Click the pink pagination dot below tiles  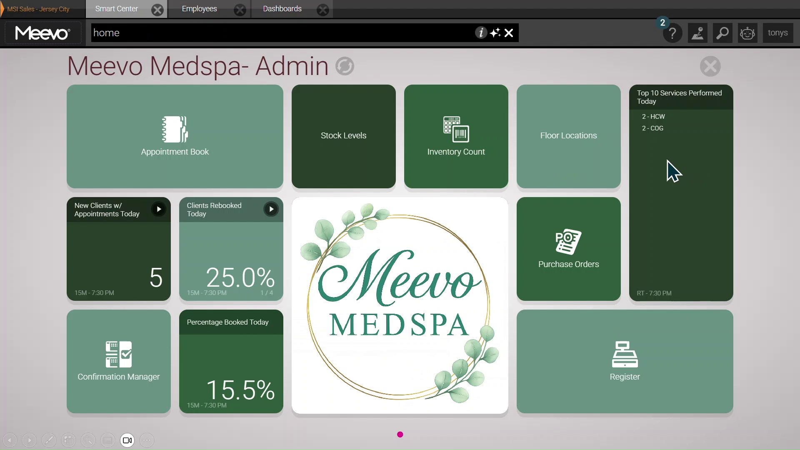tap(400, 434)
